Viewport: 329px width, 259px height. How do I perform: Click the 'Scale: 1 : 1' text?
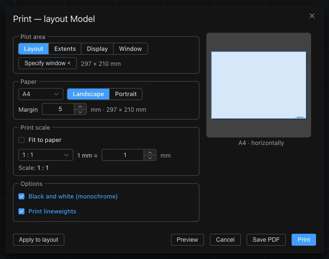coord(34,168)
